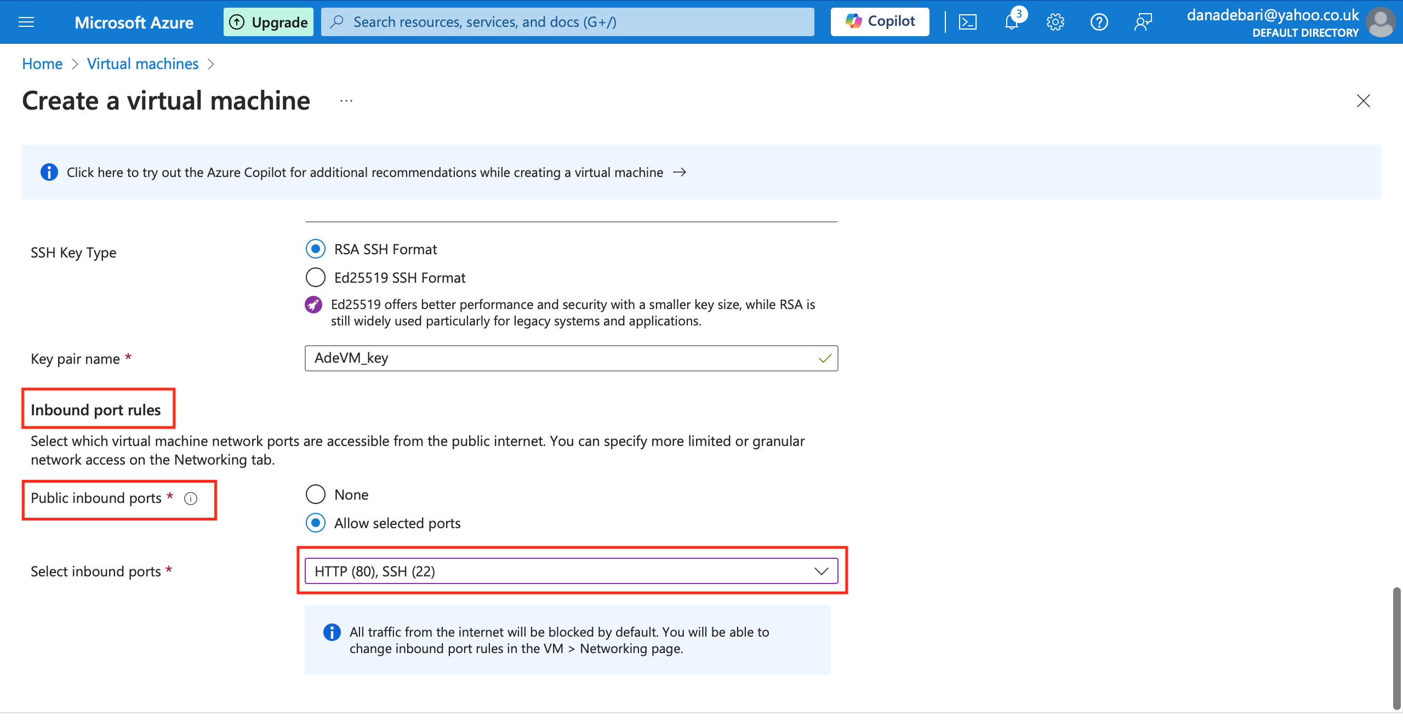
Task: Open the ellipsis menu beside page title
Action: (x=346, y=101)
